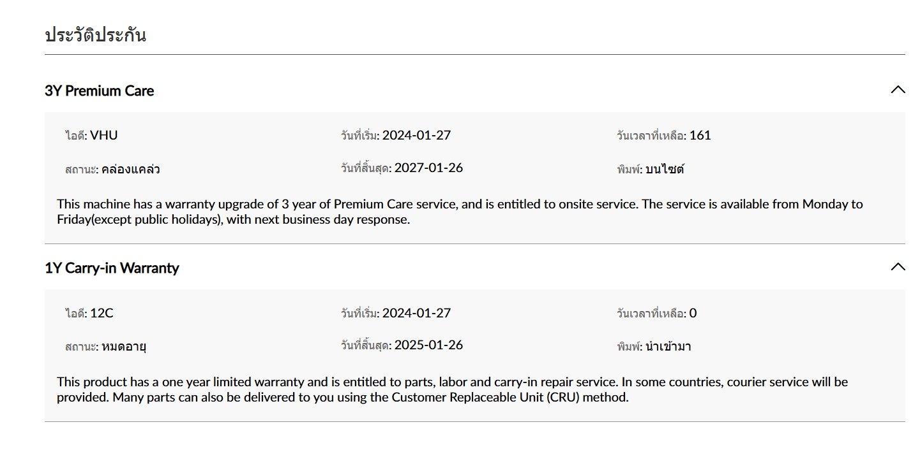Click the วันเวลาที่เหลือ label in Premium Care

[x=651, y=136]
